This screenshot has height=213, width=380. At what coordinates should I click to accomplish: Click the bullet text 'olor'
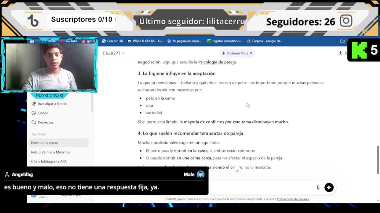point(149,105)
